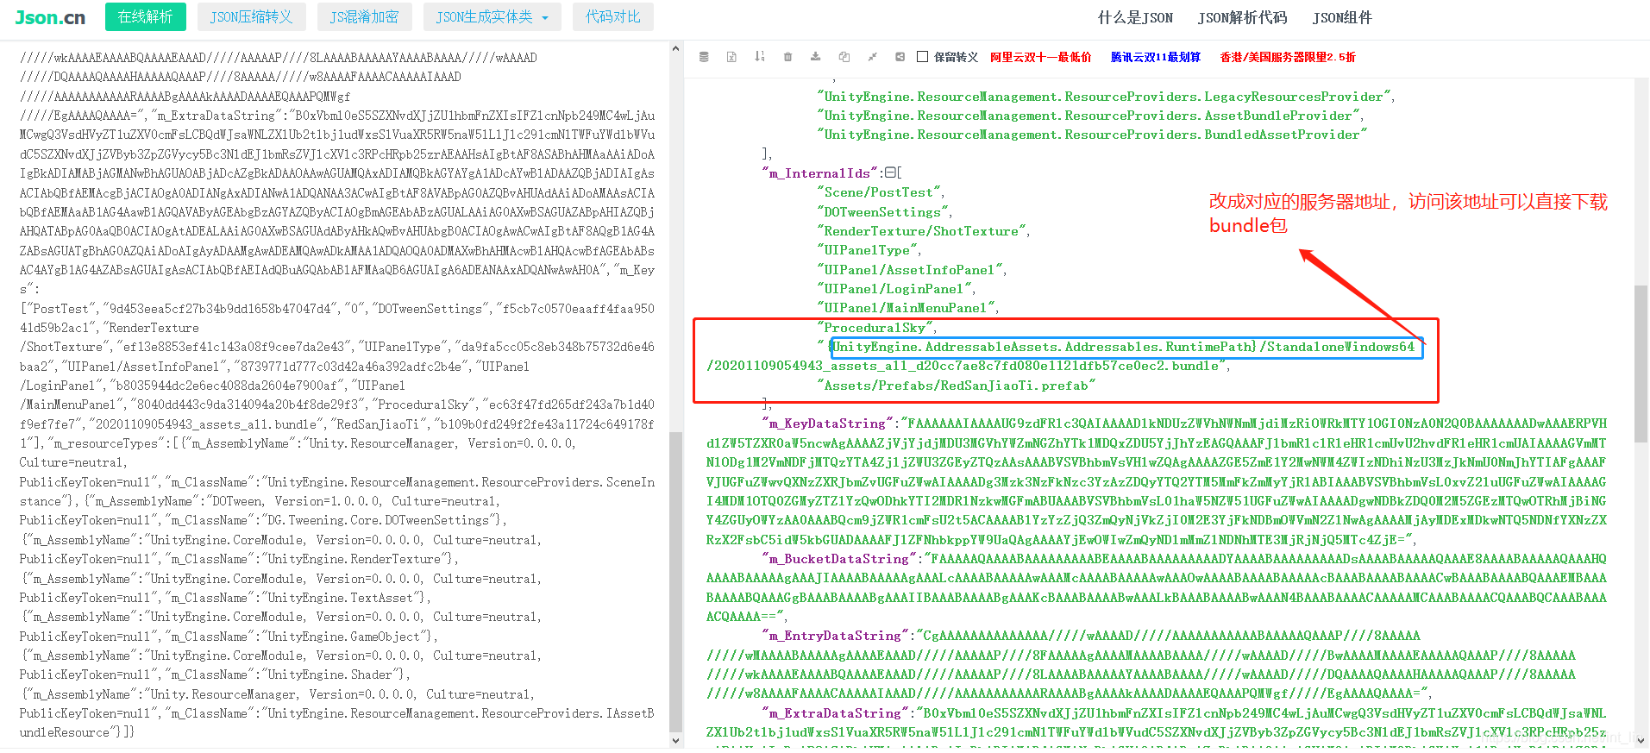Select the "m_BucketDataString" key
The width and height of the screenshot is (1650, 753).
pyautogui.click(x=839, y=559)
